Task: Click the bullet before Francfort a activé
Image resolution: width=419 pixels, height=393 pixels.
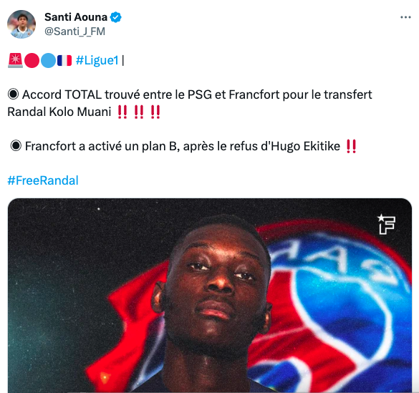Action: [x=16, y=146]
